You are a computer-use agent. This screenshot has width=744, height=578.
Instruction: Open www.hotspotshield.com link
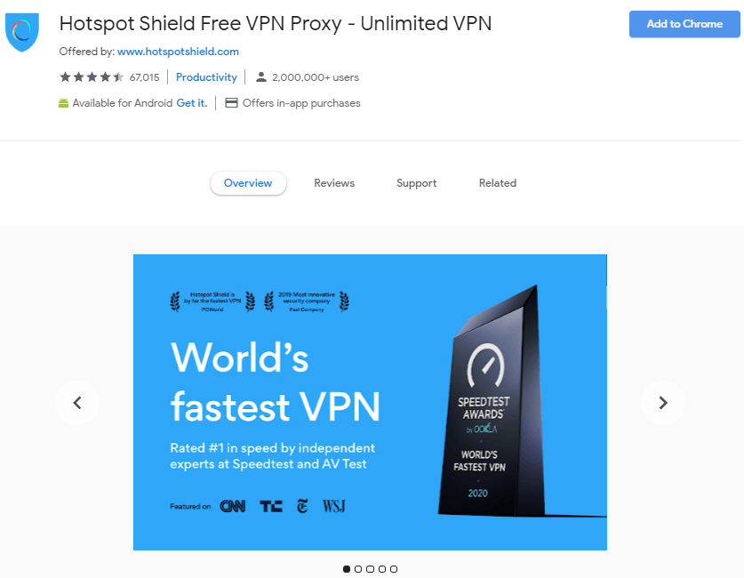(x=178, y=52)
